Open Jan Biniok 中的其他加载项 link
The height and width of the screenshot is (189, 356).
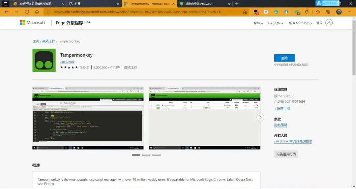point(293,141)
